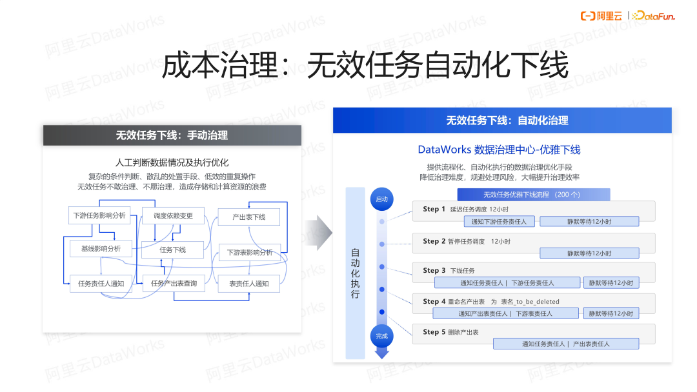Image resolution: width=697 pixels, height=392 pixels.
Task: Click the Step 3 下线任务 label
Action: 449,270
